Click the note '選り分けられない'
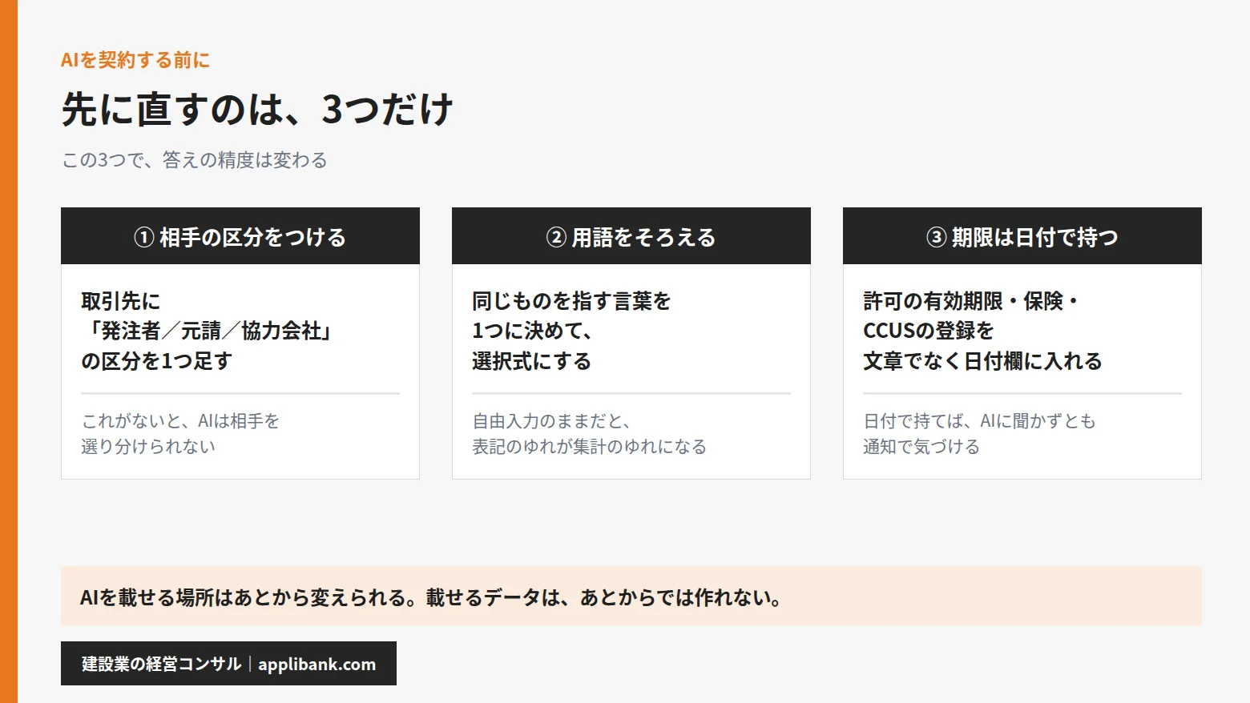Image resolution: width=1250 pixels, height=703 pixels. point(148,446)
